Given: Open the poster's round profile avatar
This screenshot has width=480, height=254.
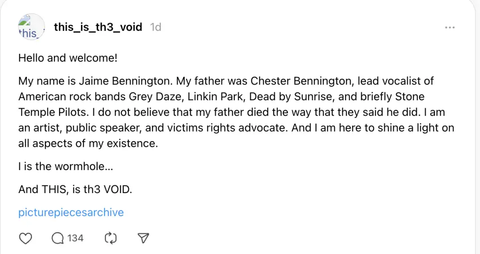Looking at the screenshot, I should tap(31, 27).
